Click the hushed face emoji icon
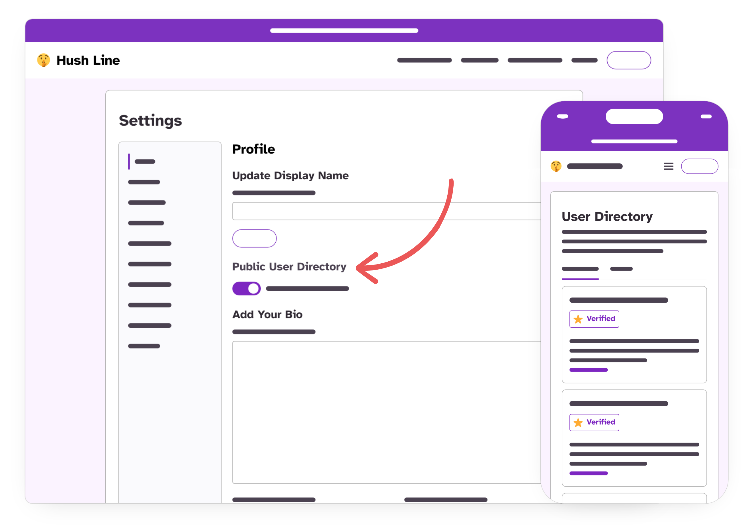 pyautogui.click(x=45, y=60)
